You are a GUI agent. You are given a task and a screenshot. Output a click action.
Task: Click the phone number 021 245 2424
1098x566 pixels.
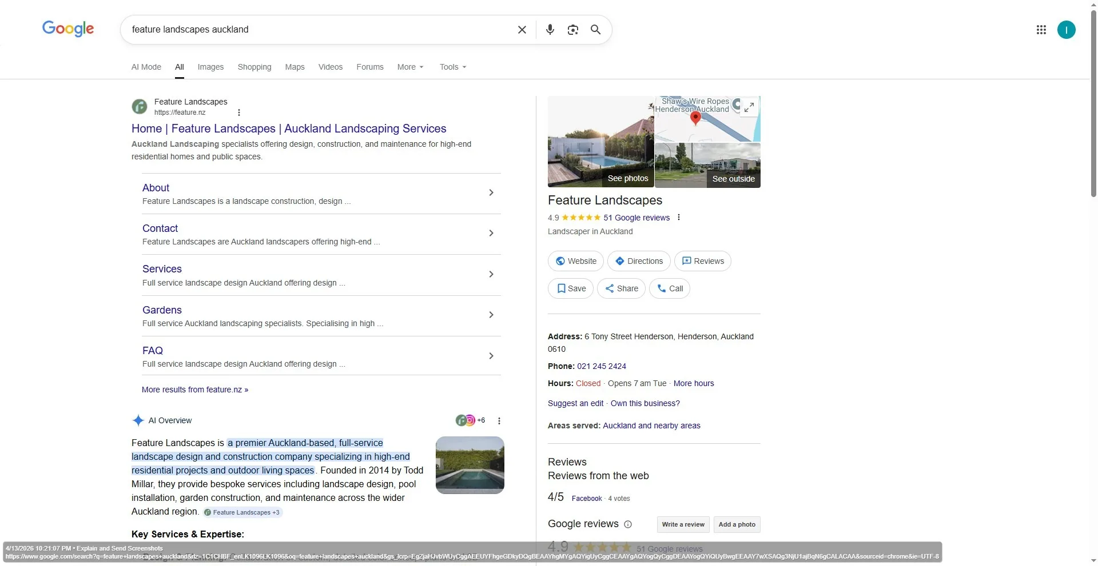point(602,366)
